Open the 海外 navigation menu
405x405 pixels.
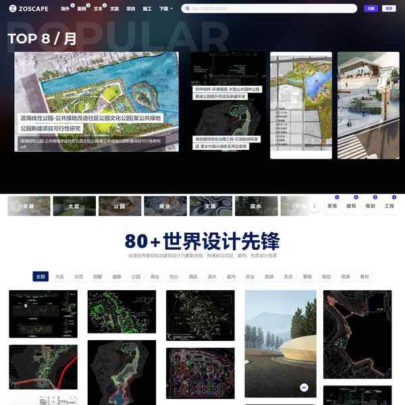(65, 9)
